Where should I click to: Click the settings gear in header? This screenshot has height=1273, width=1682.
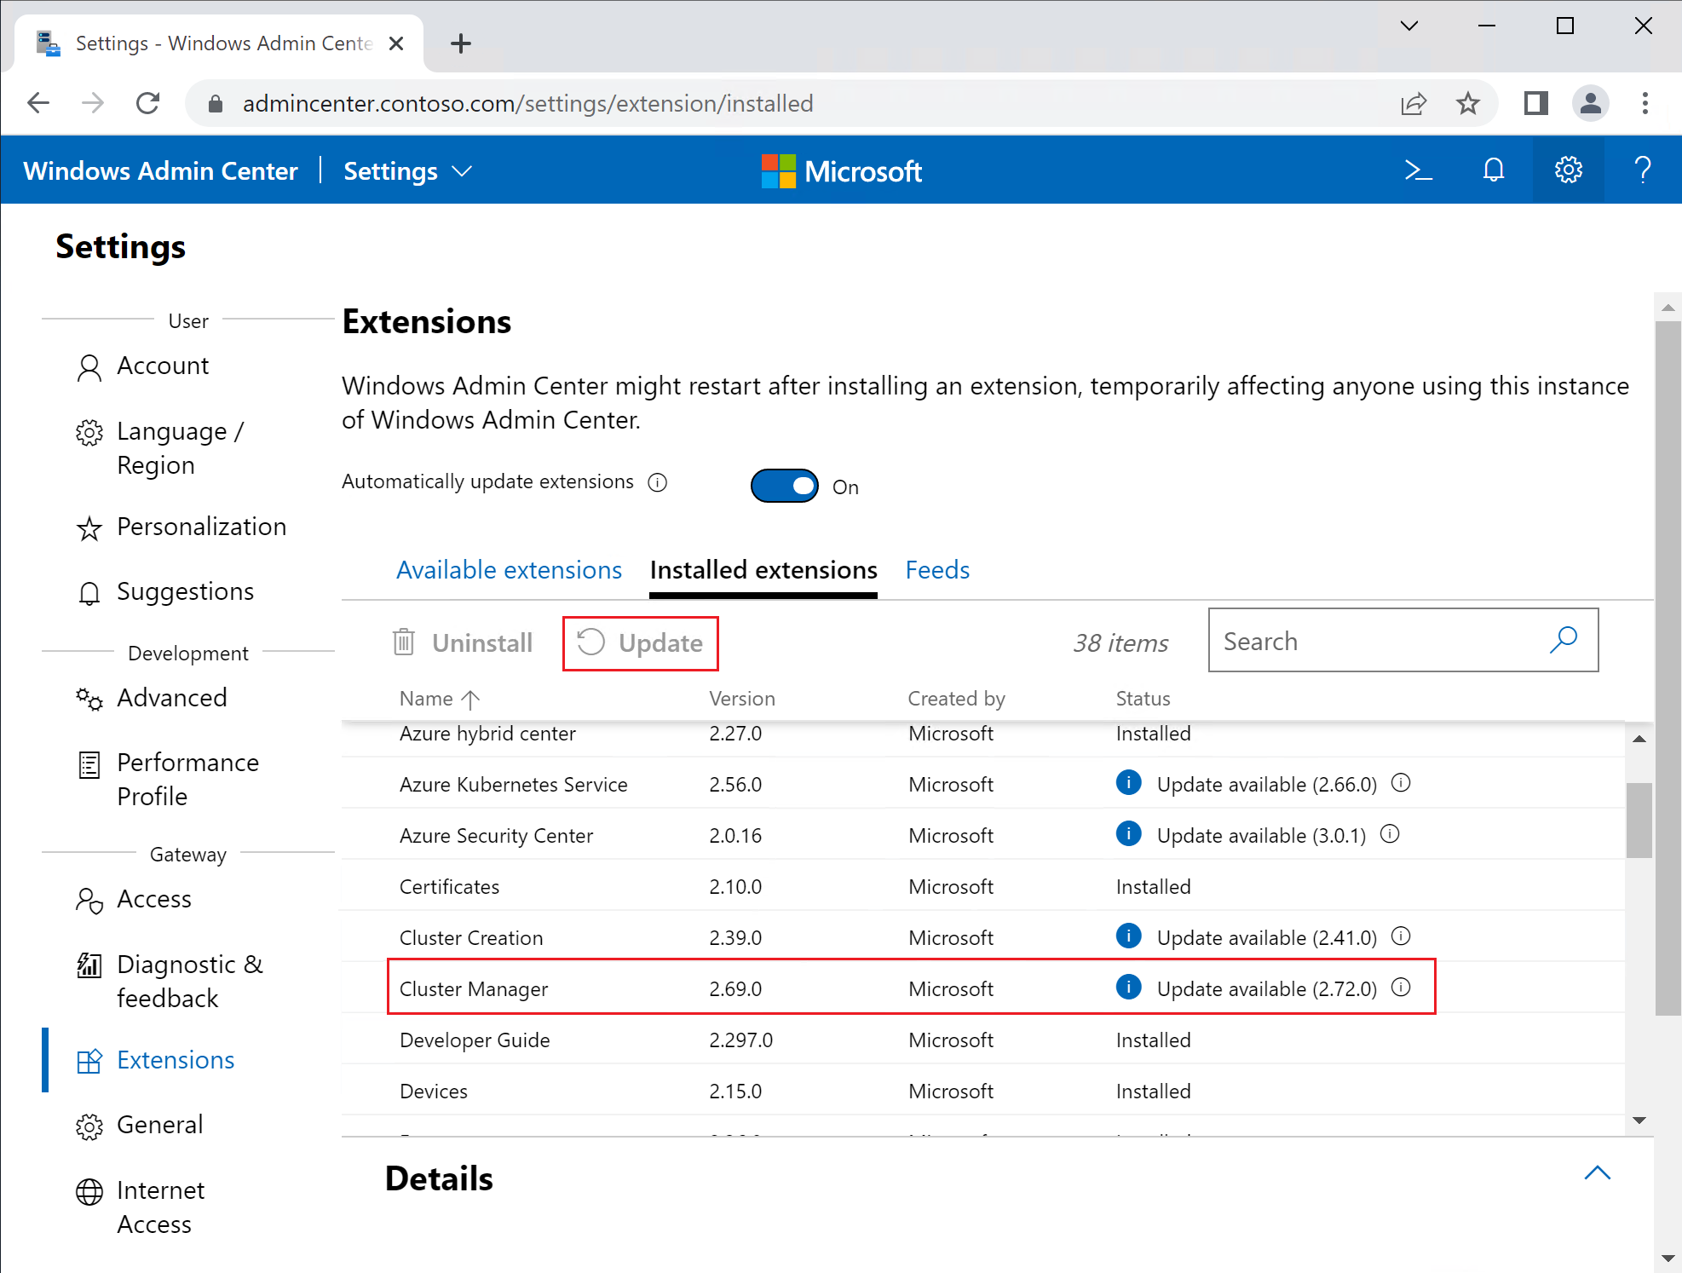pos(1568,170)
